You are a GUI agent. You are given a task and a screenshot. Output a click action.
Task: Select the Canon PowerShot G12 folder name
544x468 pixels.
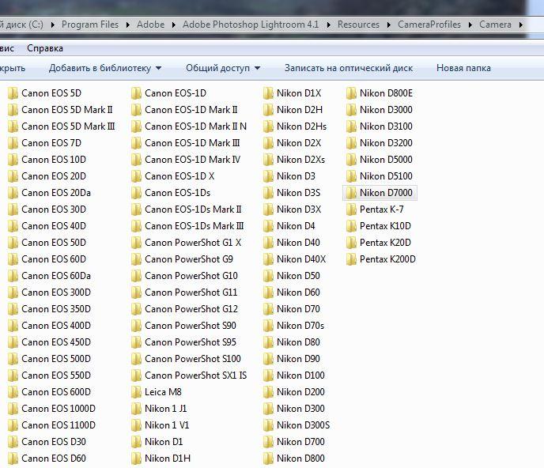(191, 309)
